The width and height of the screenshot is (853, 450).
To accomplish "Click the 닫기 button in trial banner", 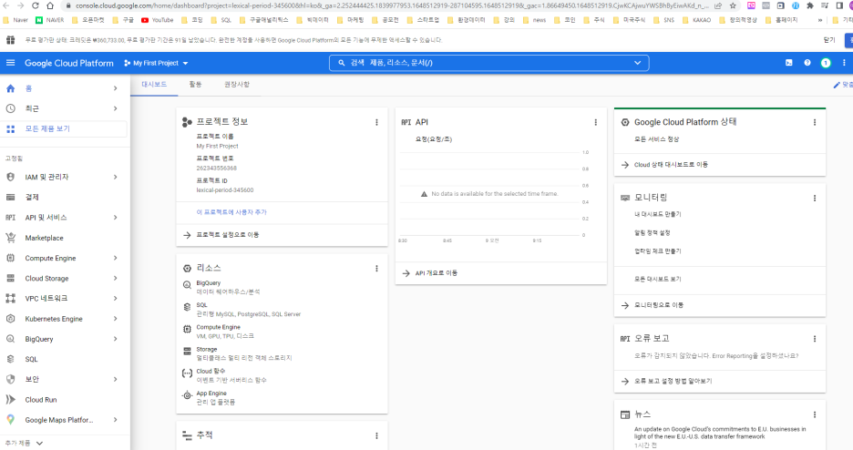I will pos(829,40).
